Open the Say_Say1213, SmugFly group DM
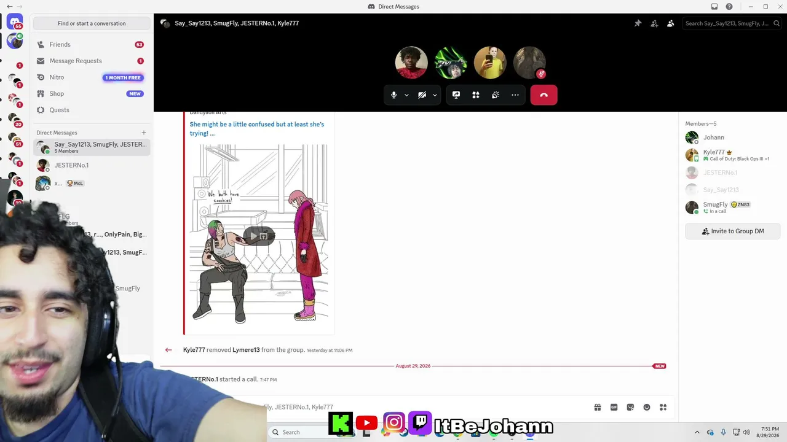This screenshot has height=442, width=787. coord(92,147)
